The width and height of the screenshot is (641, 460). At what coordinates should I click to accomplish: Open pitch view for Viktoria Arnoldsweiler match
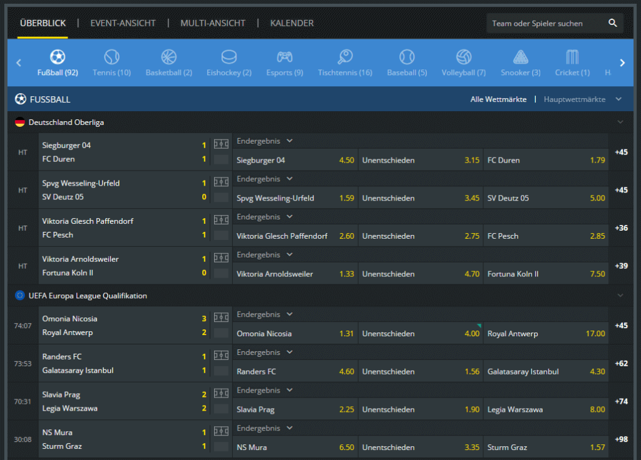221,258
